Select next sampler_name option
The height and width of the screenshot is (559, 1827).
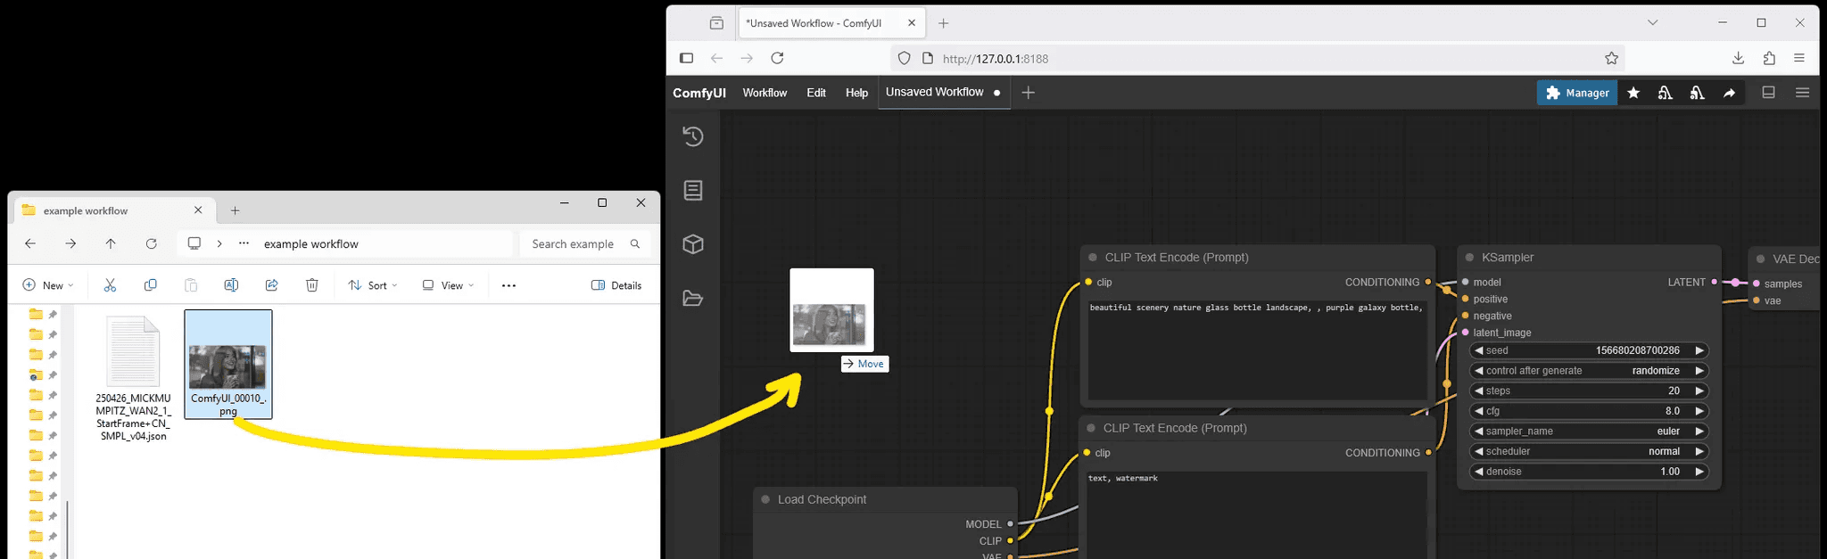point(1699,432)
